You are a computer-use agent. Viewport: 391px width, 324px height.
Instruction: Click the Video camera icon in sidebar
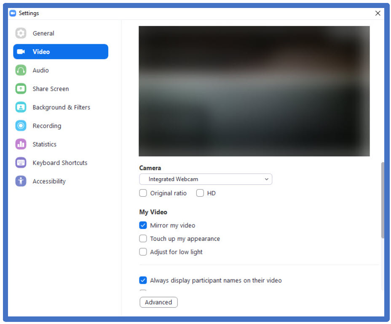[21, 51]
